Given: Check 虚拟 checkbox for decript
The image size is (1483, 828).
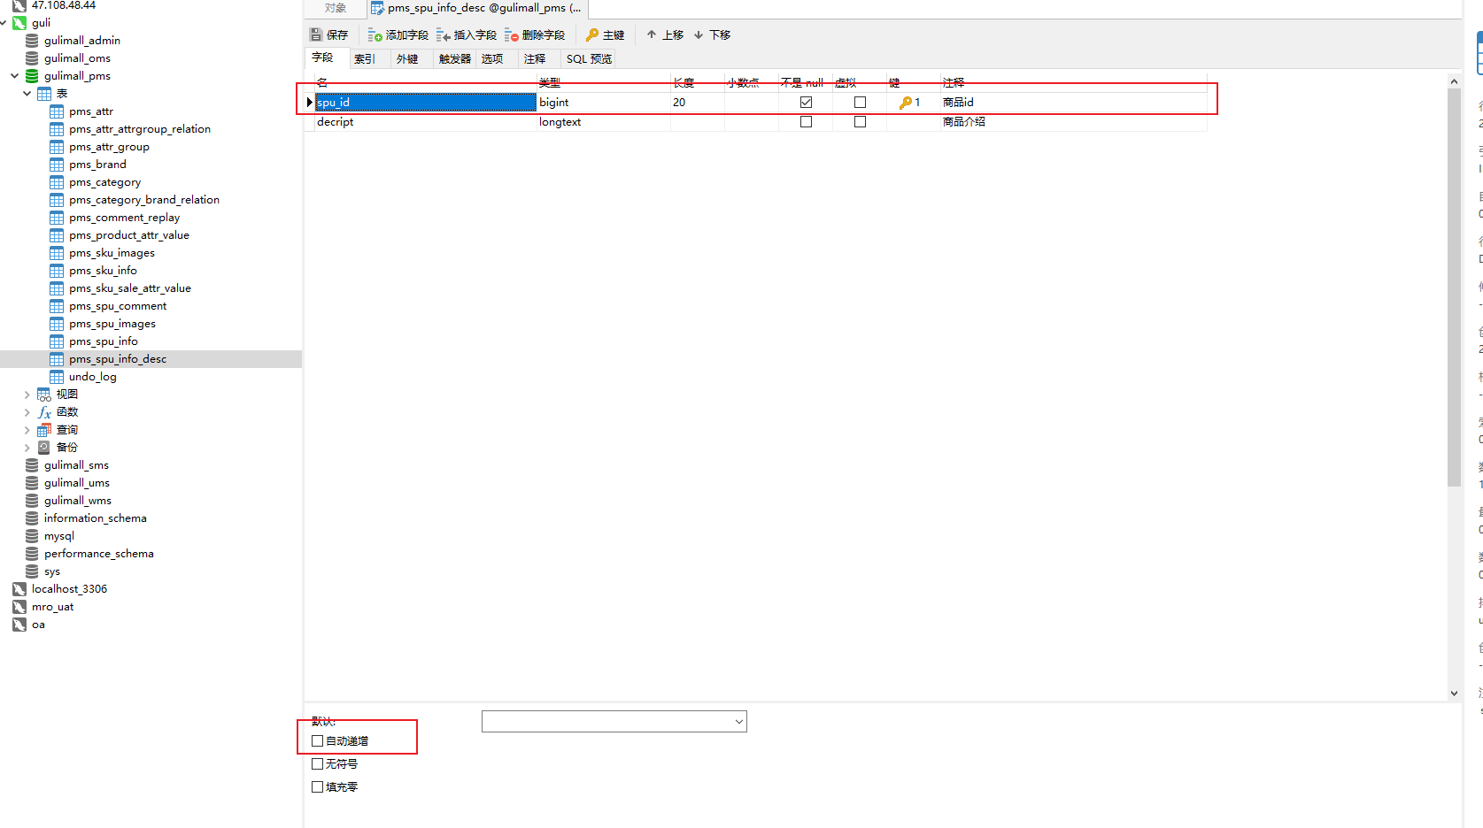Looking at the screenshot, I should [860, 122].
